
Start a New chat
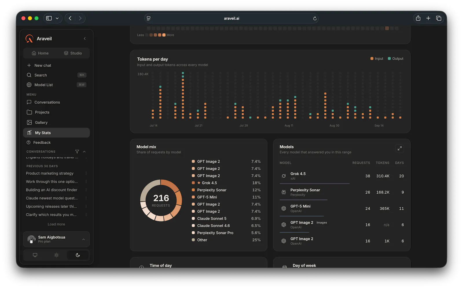[56, 65]
